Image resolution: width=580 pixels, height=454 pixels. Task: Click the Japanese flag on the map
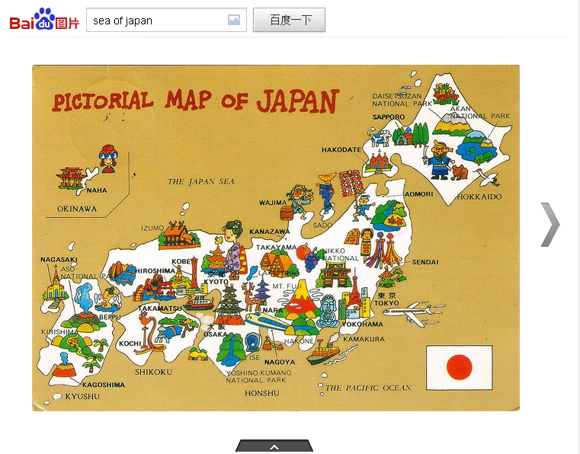pyautogui.click(x=459, y=367)
